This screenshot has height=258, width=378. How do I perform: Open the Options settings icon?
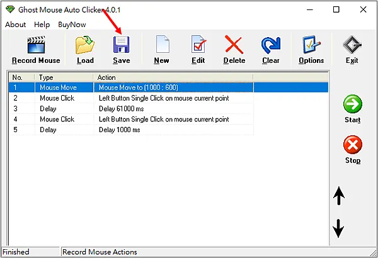pos(311,45)
